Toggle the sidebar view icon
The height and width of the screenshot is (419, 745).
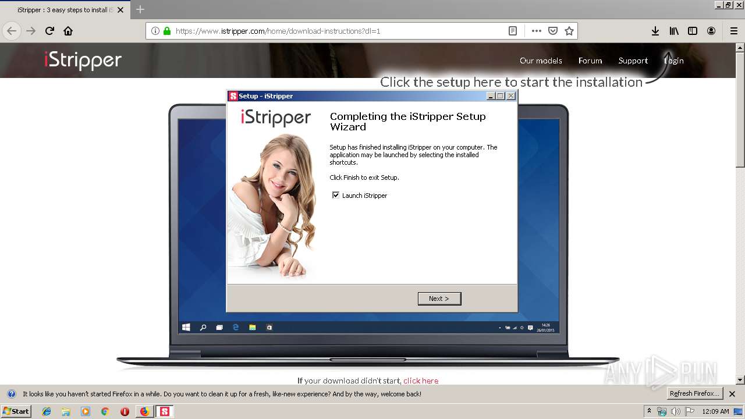(x=693, y=31)
